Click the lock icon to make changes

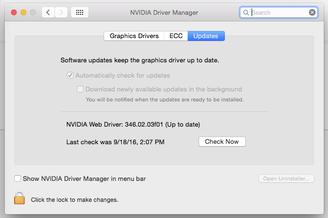pyautogui.click(x=20, y=198)
